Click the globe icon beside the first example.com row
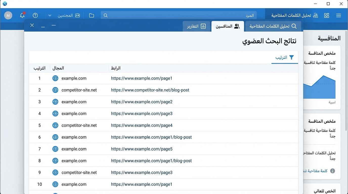This screenshot has height=194, width=348. pos(55,78)
